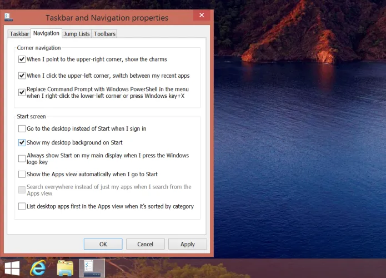Check List desktop apps first option
This screenshot has width=386, height=278.
coord(22,206)
